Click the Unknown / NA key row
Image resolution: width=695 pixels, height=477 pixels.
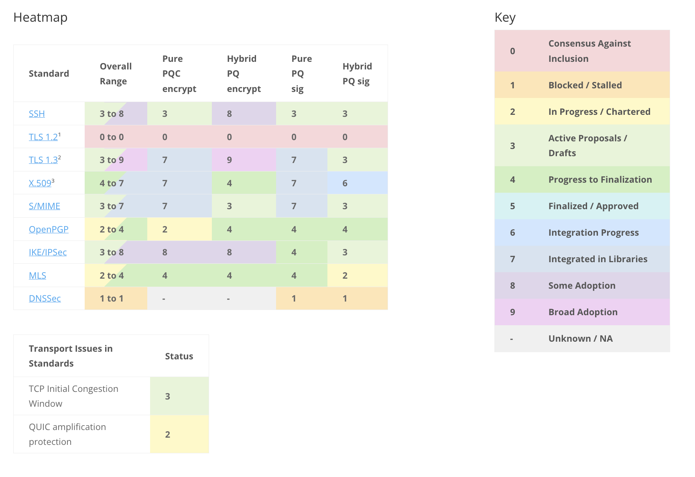pyautogui.click(x=582, y=338)
